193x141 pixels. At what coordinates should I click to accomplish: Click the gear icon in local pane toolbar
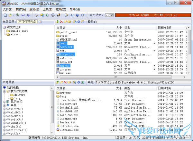(79, 82)
